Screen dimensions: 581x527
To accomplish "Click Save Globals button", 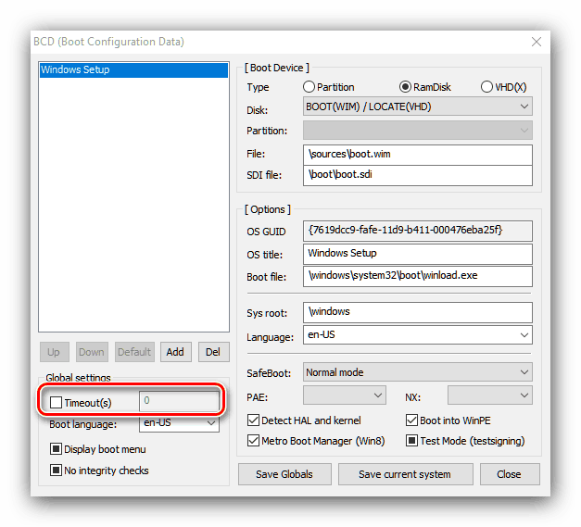I will 284,474.
